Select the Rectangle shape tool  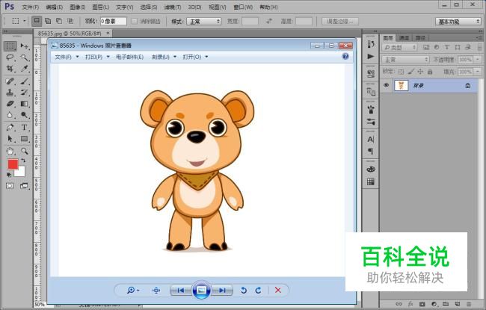coord(24,139)
